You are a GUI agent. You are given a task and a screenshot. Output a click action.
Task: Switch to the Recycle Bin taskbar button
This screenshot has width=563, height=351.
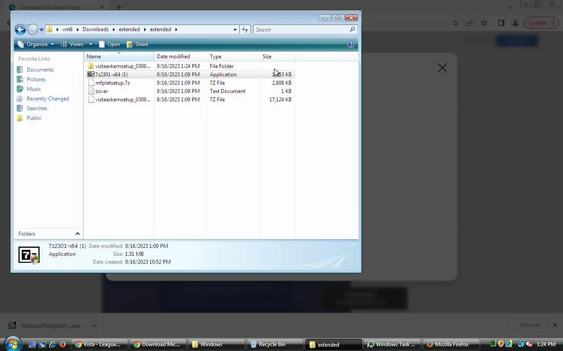point(275,344)
